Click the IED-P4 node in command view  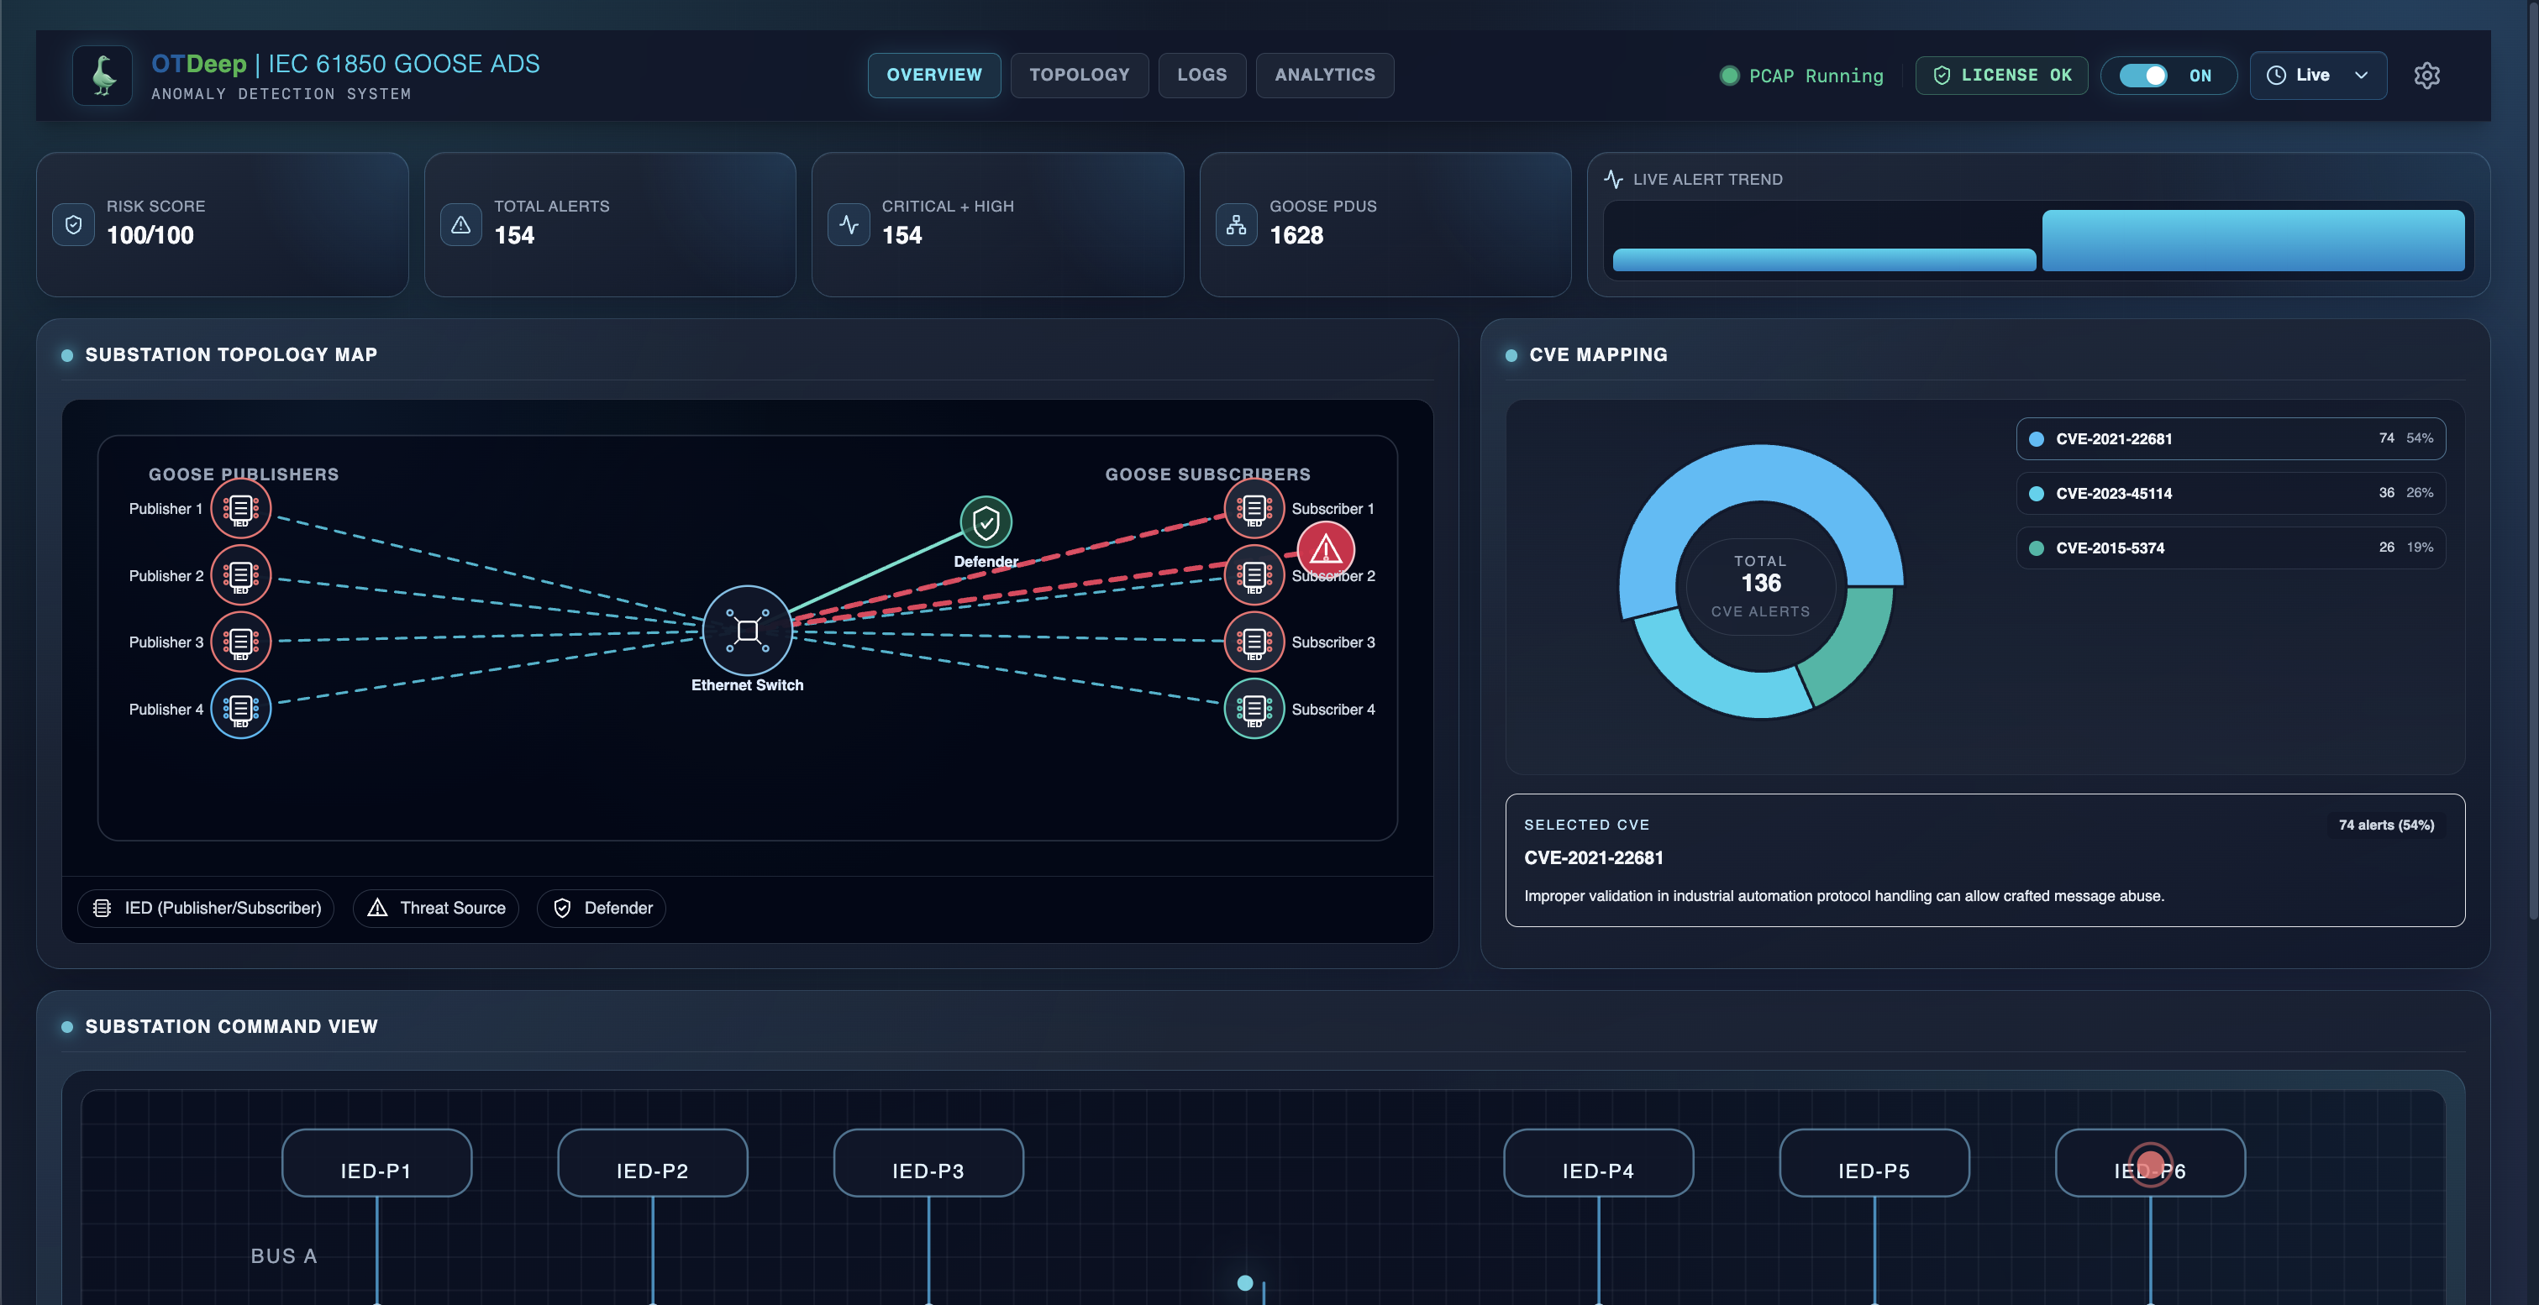coord(1598,1164)
